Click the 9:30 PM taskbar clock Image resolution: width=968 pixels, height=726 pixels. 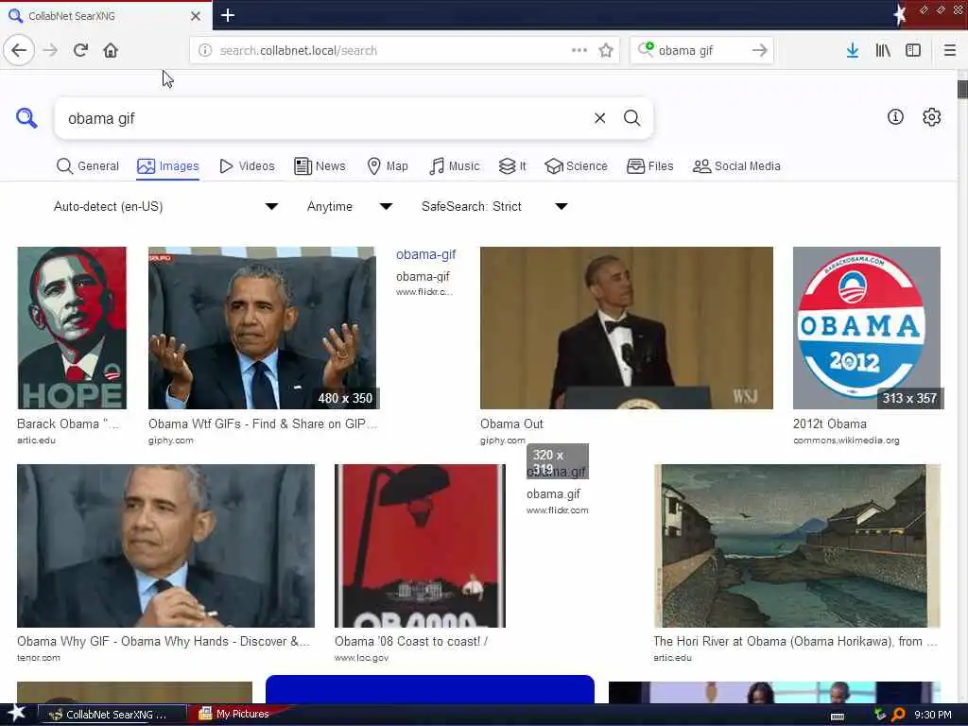(x=932, y=715)
